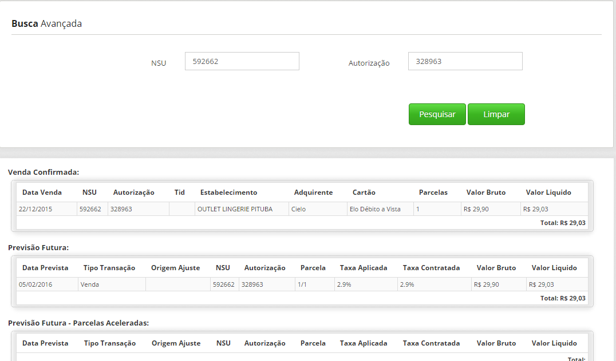Screen dimensions: 616x361
Task: Select R$ 29,03 in Previsão Futura row
Action: (x=557, y=284)
